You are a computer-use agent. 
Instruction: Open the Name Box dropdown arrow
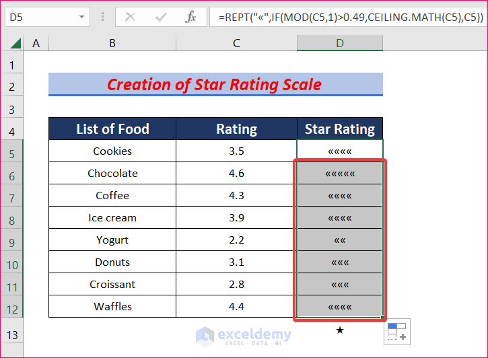[81, 17]
